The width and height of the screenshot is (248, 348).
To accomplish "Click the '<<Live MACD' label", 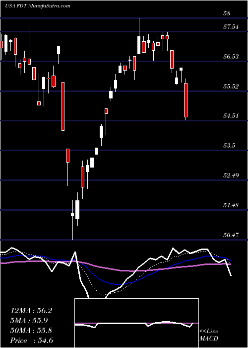I will [x=209, y=335].
